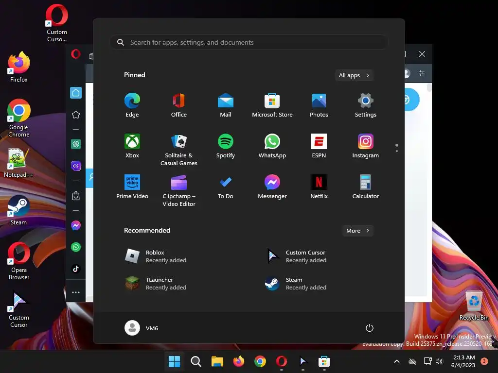498x373 pixels.
Task: Launch Netflix from Start menu
Action: click(319, 187)
